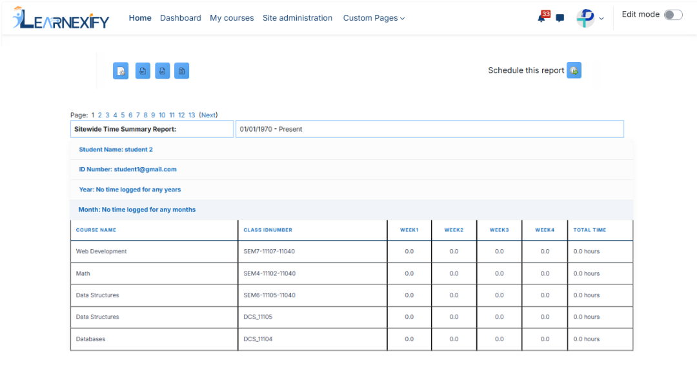Click the WEEK1 column header
This screenshot has height=365, width=697.
[409, 230]
